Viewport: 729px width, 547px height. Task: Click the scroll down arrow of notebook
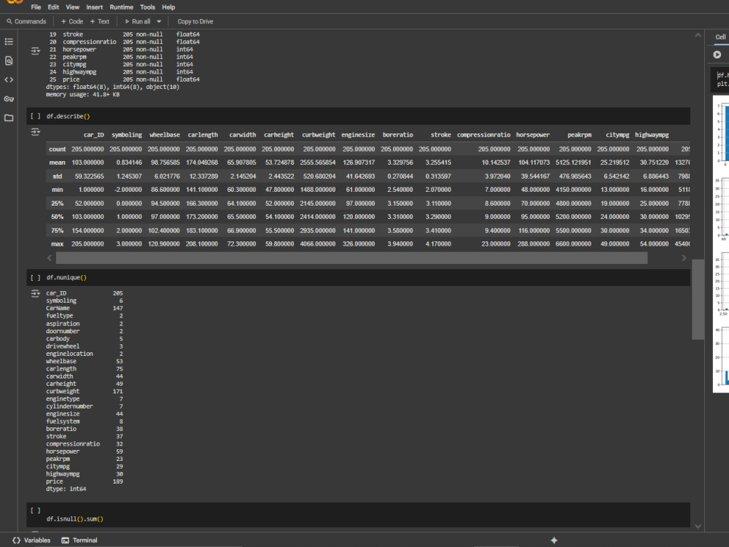[x=698, y=526]
